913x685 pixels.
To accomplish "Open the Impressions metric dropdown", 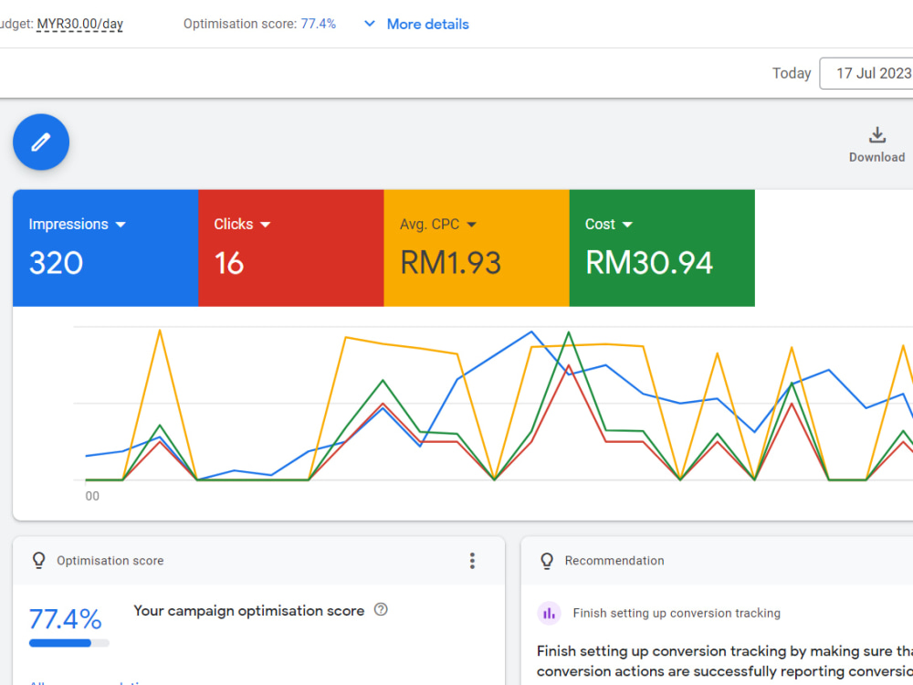I will click(x=121, y=225).
